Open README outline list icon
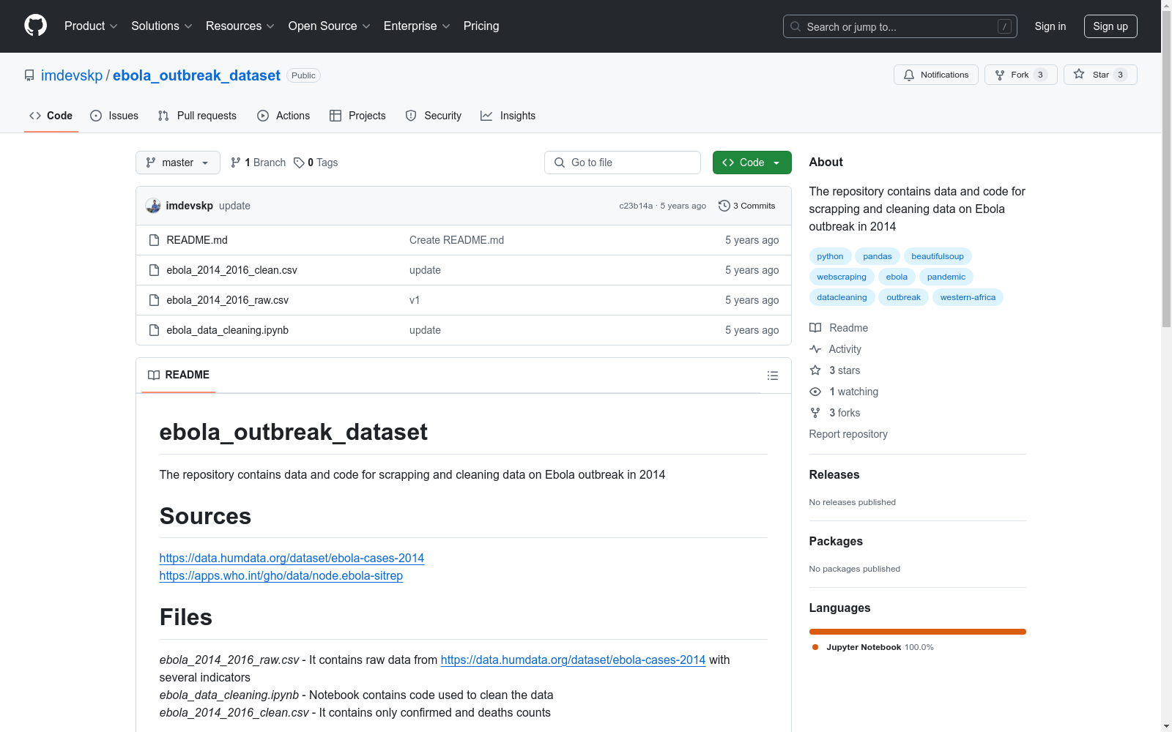1172x732 pixels. pos(772,376)
